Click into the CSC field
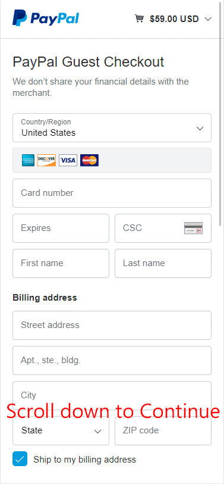Viewport: 224px width, 484px height. pos(163,229)
